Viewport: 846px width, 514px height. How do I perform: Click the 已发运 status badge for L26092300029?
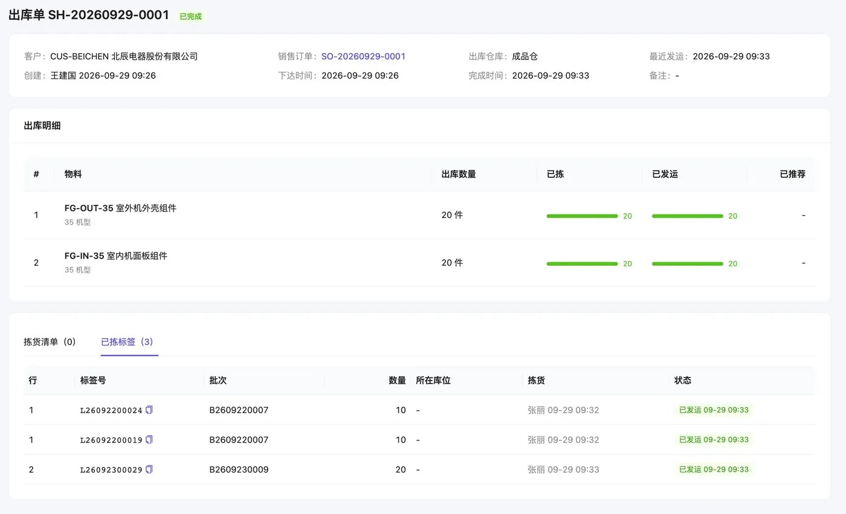(x=714, y=469)
